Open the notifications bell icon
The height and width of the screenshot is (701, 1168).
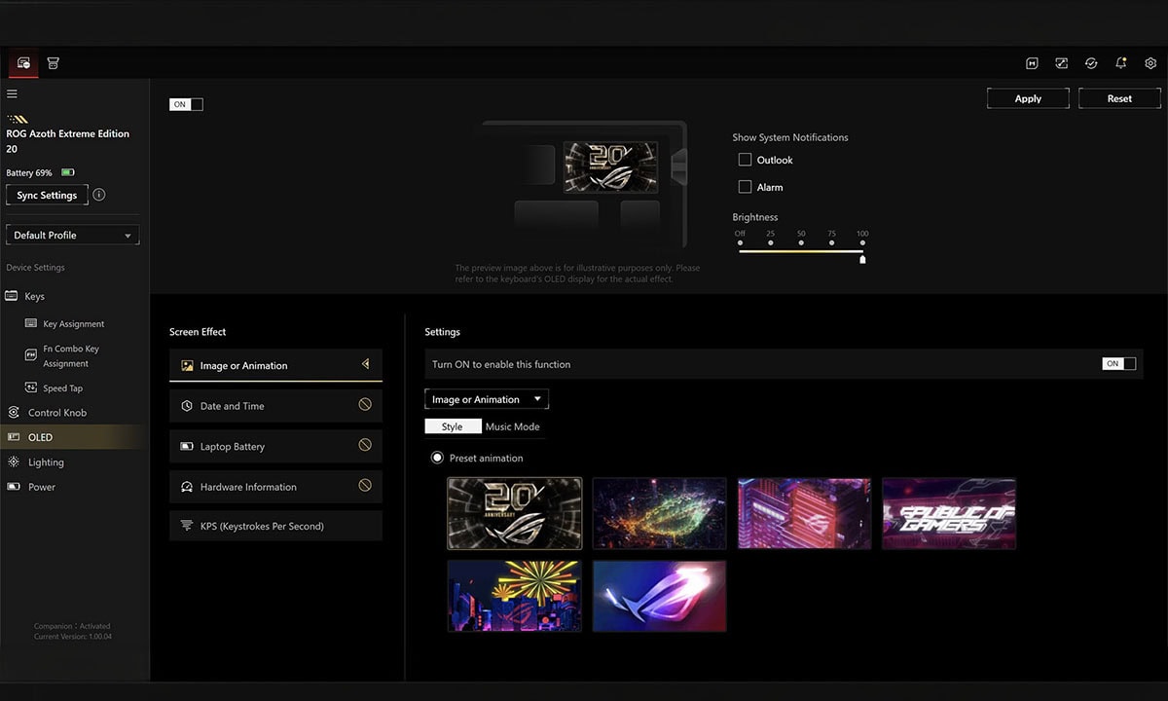(1121, 63)
